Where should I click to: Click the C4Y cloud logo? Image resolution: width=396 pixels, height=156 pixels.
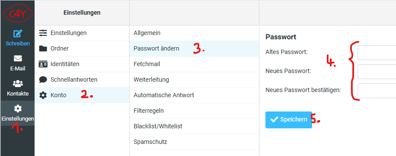point(18,14)
